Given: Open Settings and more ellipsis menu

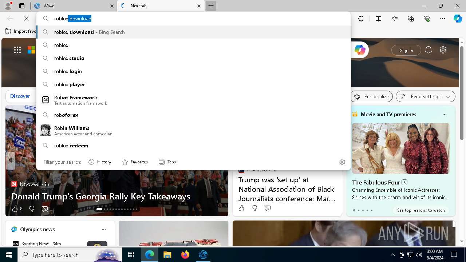Looking at the screenshot, I should coord(443,19).
